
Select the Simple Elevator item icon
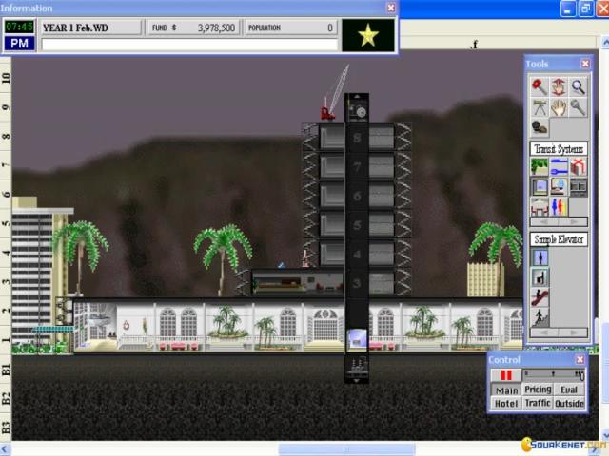[540, 257]
